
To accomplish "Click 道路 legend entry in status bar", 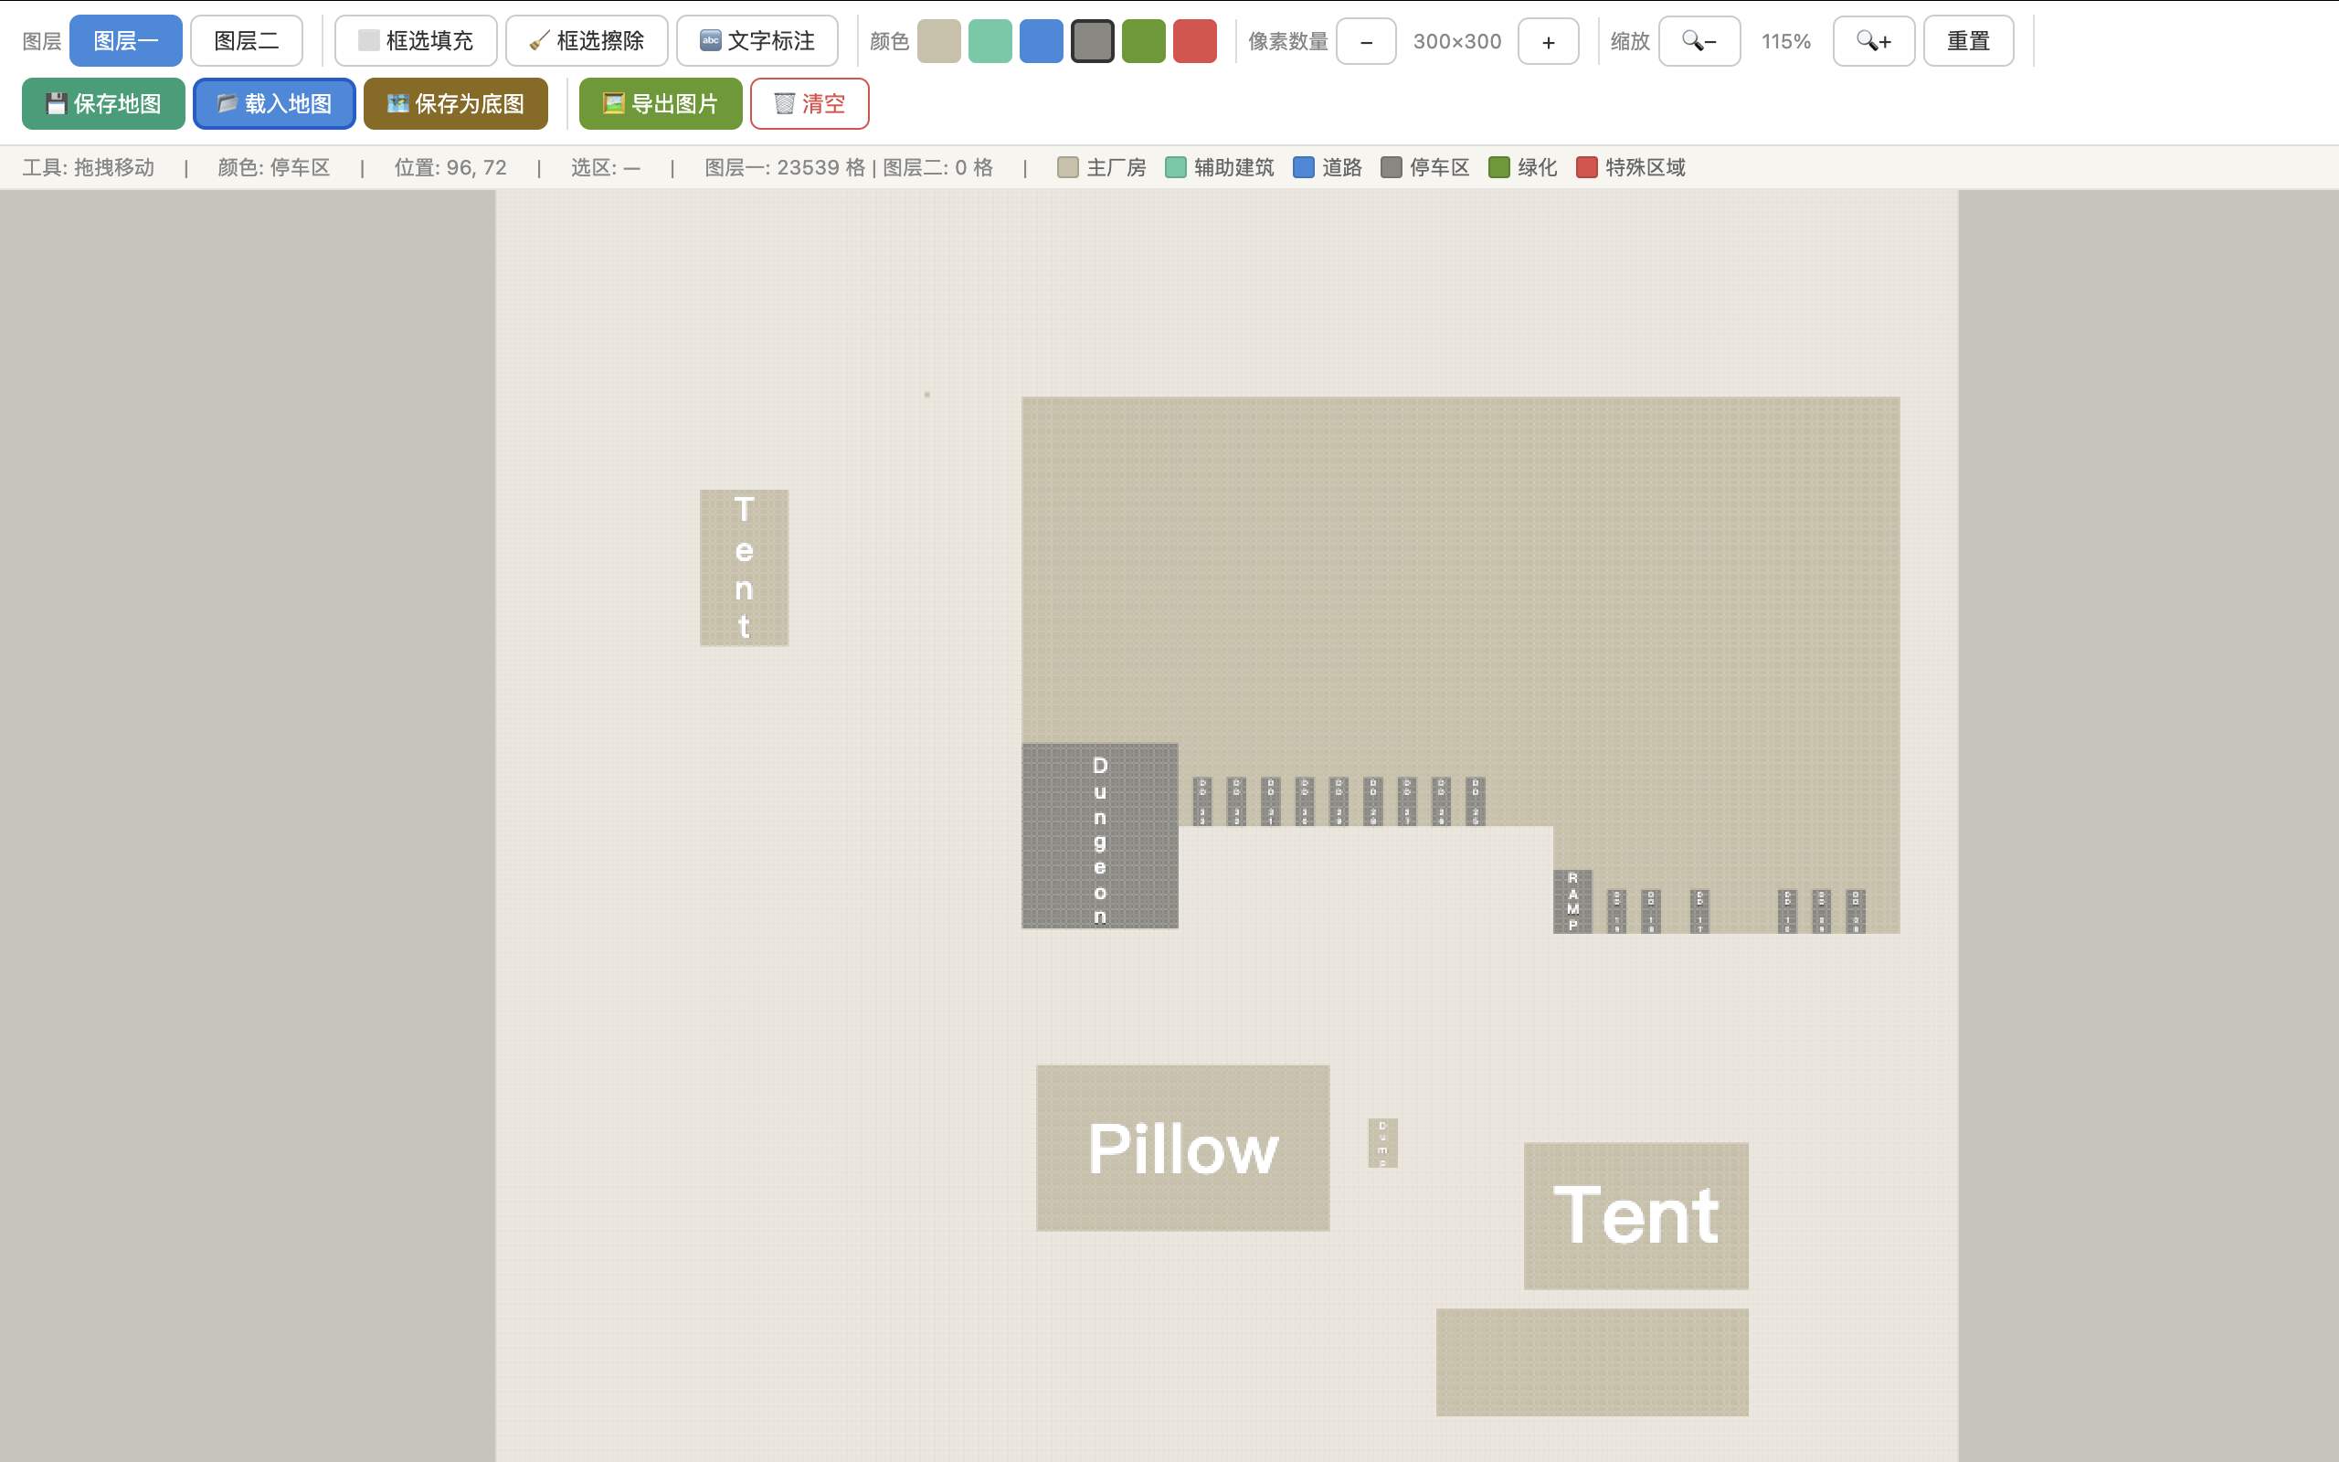I will pyautogui.click(x=1328, y=167).
